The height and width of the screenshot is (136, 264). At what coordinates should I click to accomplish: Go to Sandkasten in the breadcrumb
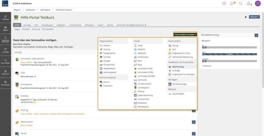tap(30, 10)
